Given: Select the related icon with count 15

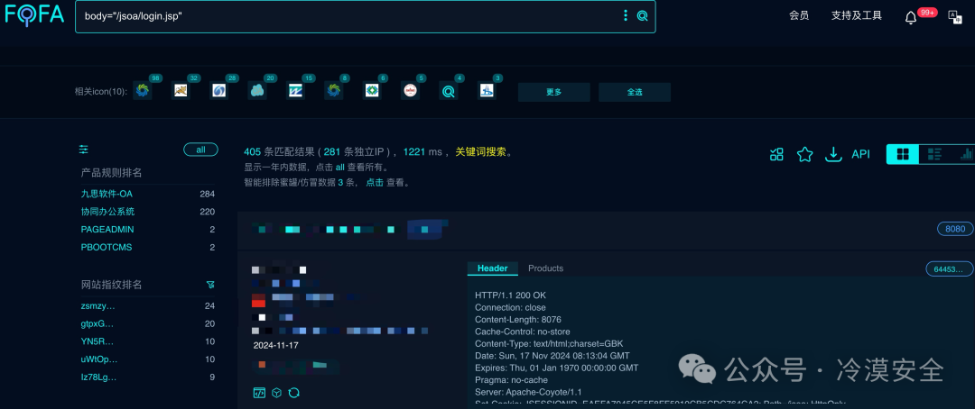Looking at the screenshot, I should (x=295, y=91).
